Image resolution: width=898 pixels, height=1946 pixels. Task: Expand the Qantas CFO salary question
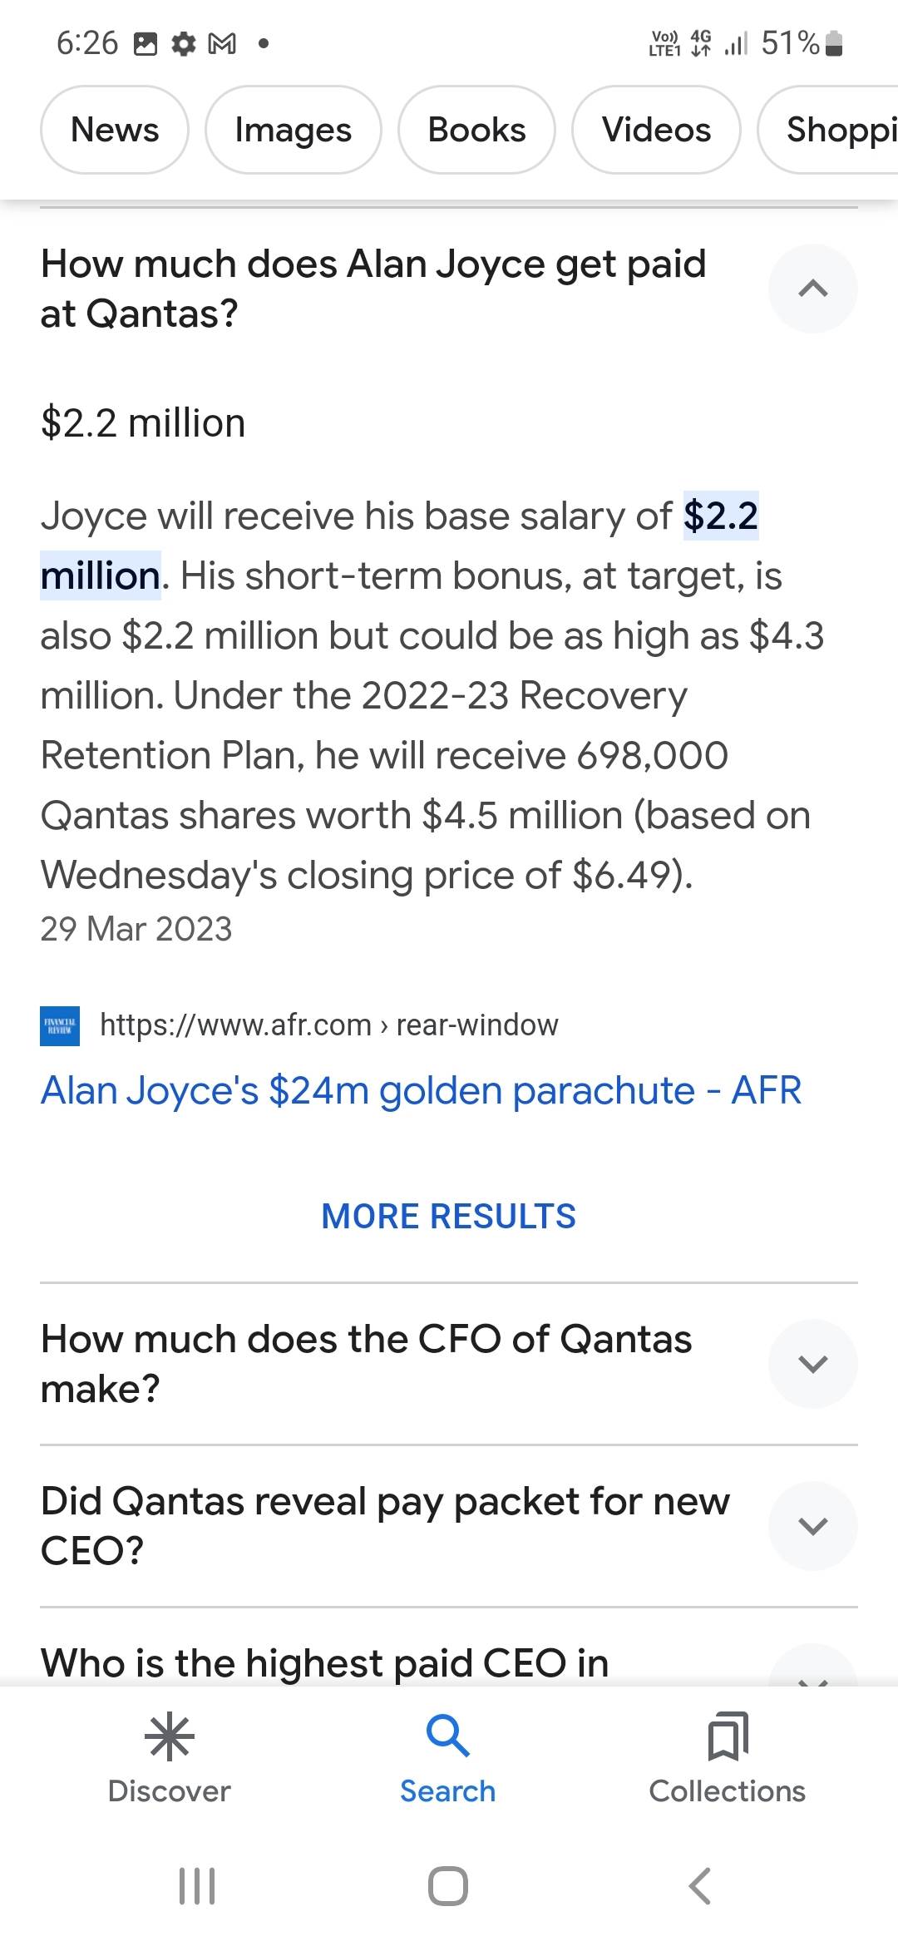click(813, 1363)
